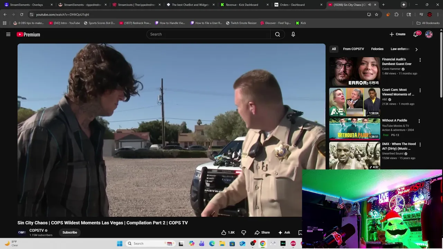The width and height of the screenshot is (443, 249).
Task: Click the Windows taskbar search box
Action: click(x=150, y=243)
